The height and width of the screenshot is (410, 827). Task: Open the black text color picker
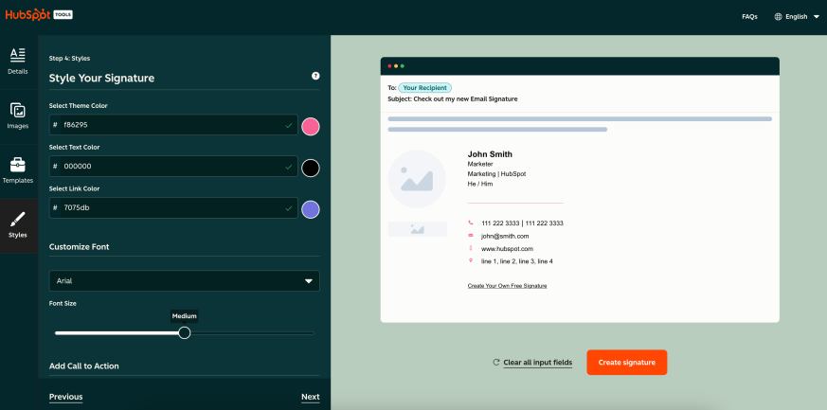[310, 168]
